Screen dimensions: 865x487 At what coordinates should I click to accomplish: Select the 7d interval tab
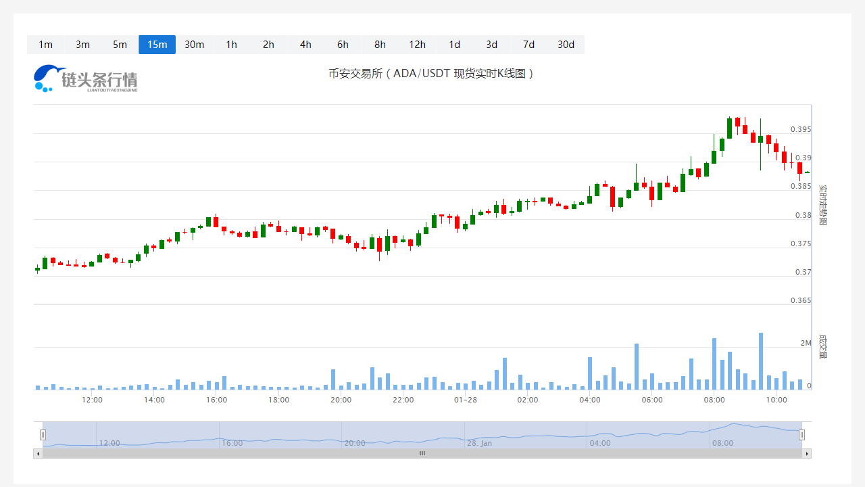(x=528, y=45)
